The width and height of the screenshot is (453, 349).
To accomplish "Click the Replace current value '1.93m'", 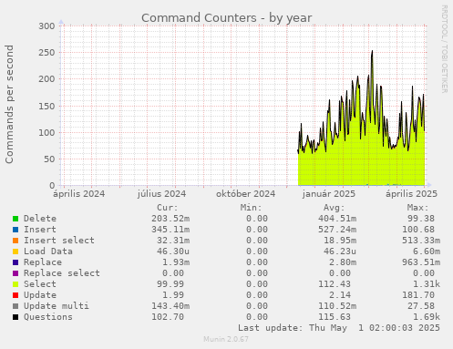I will (176, 262).
